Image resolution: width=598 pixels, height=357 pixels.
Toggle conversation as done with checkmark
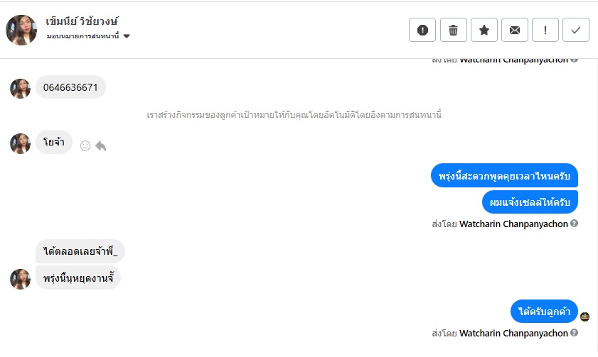click(x=576, y=30)
